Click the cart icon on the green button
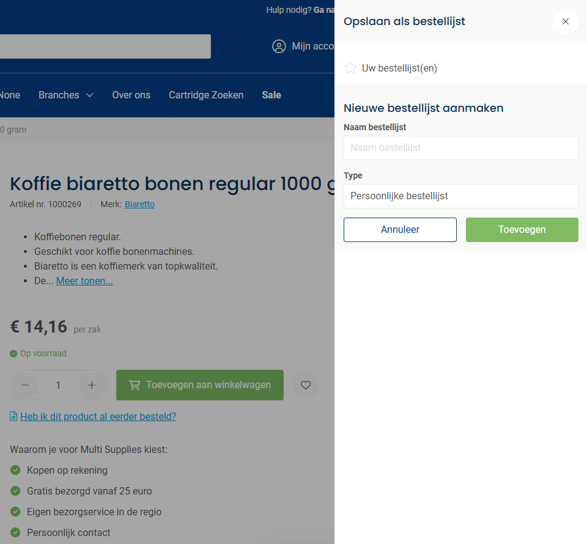Image resolution: width=587 pixels, height=544 pixels. pyautogui.click(x=135, y=385)
